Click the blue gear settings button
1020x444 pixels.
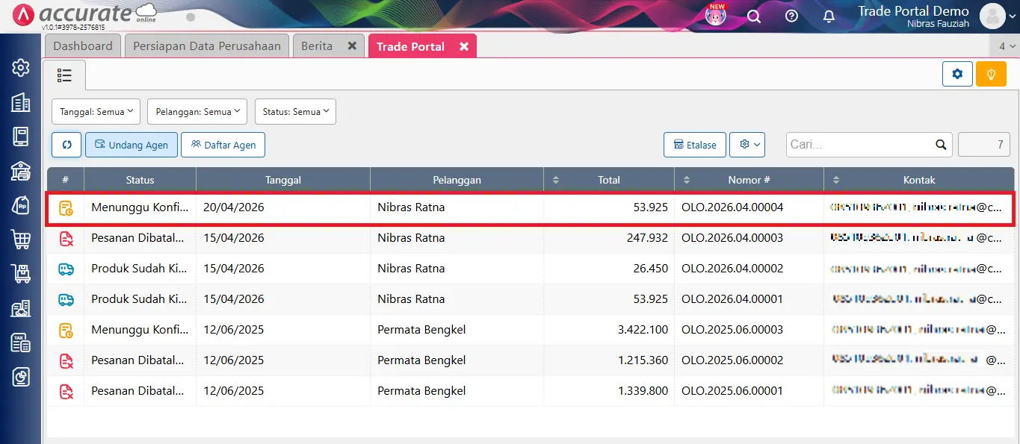tap(957, 74)
